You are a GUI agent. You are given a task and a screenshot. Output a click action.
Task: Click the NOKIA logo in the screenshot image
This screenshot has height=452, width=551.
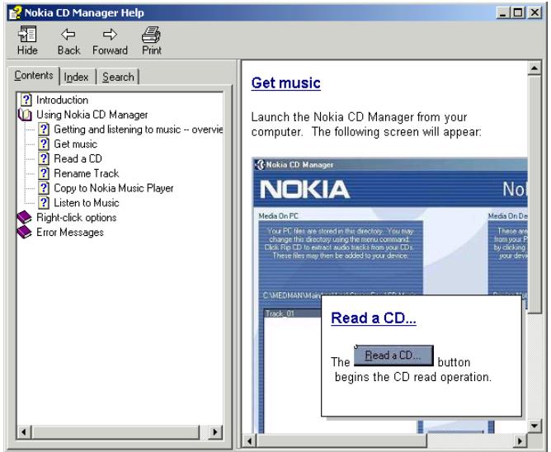click(304, 190)
